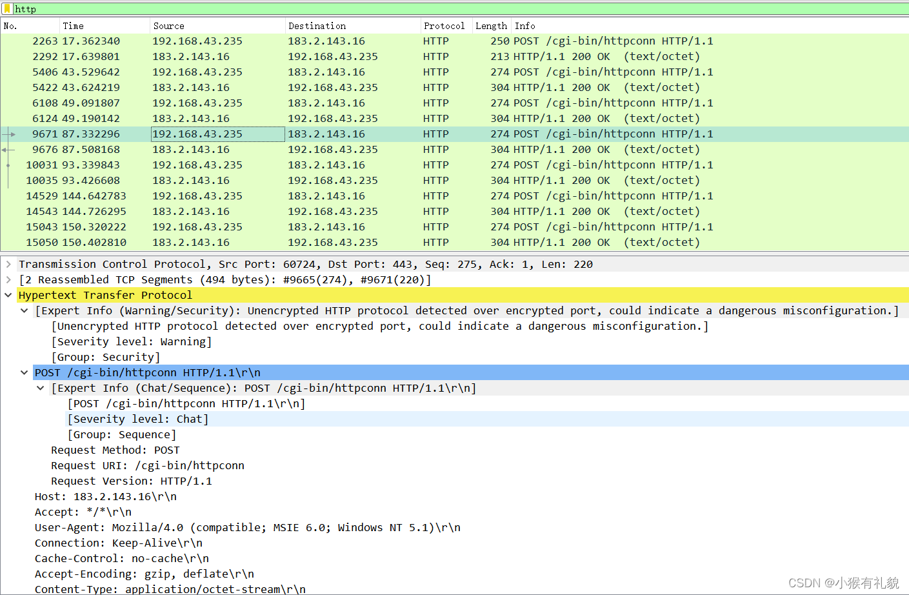Sort by the Protocol column header
Image resolution: width=909 pixels, height=595 pixels.
[x=446, y=26]
